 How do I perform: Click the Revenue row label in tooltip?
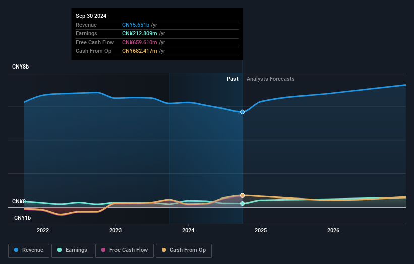click(x=86, y=25)
